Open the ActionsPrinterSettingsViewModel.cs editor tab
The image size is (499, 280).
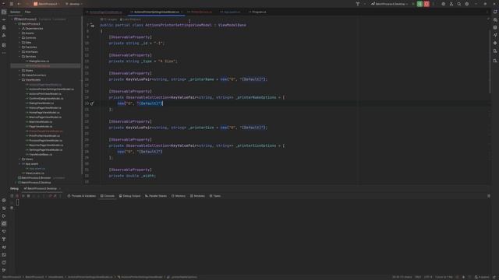click(156, 12)
